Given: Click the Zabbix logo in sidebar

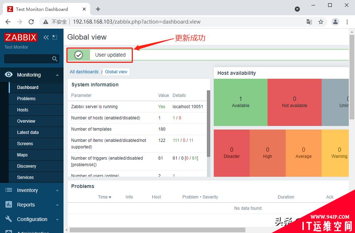Looking at the screenshot, I should (21, 37).
